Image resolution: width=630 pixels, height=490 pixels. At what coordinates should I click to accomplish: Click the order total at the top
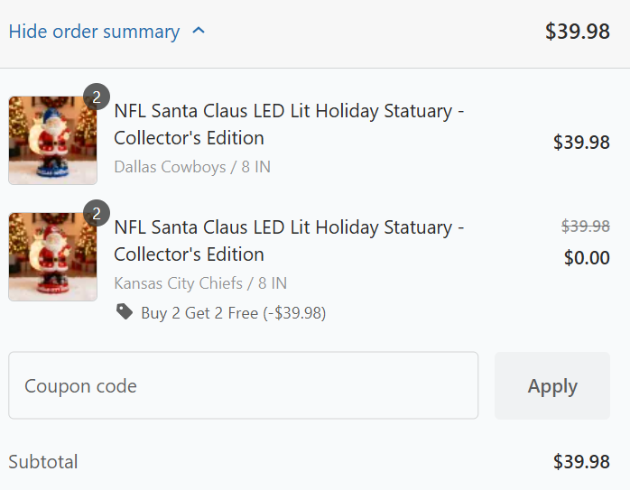pos(577,32)
